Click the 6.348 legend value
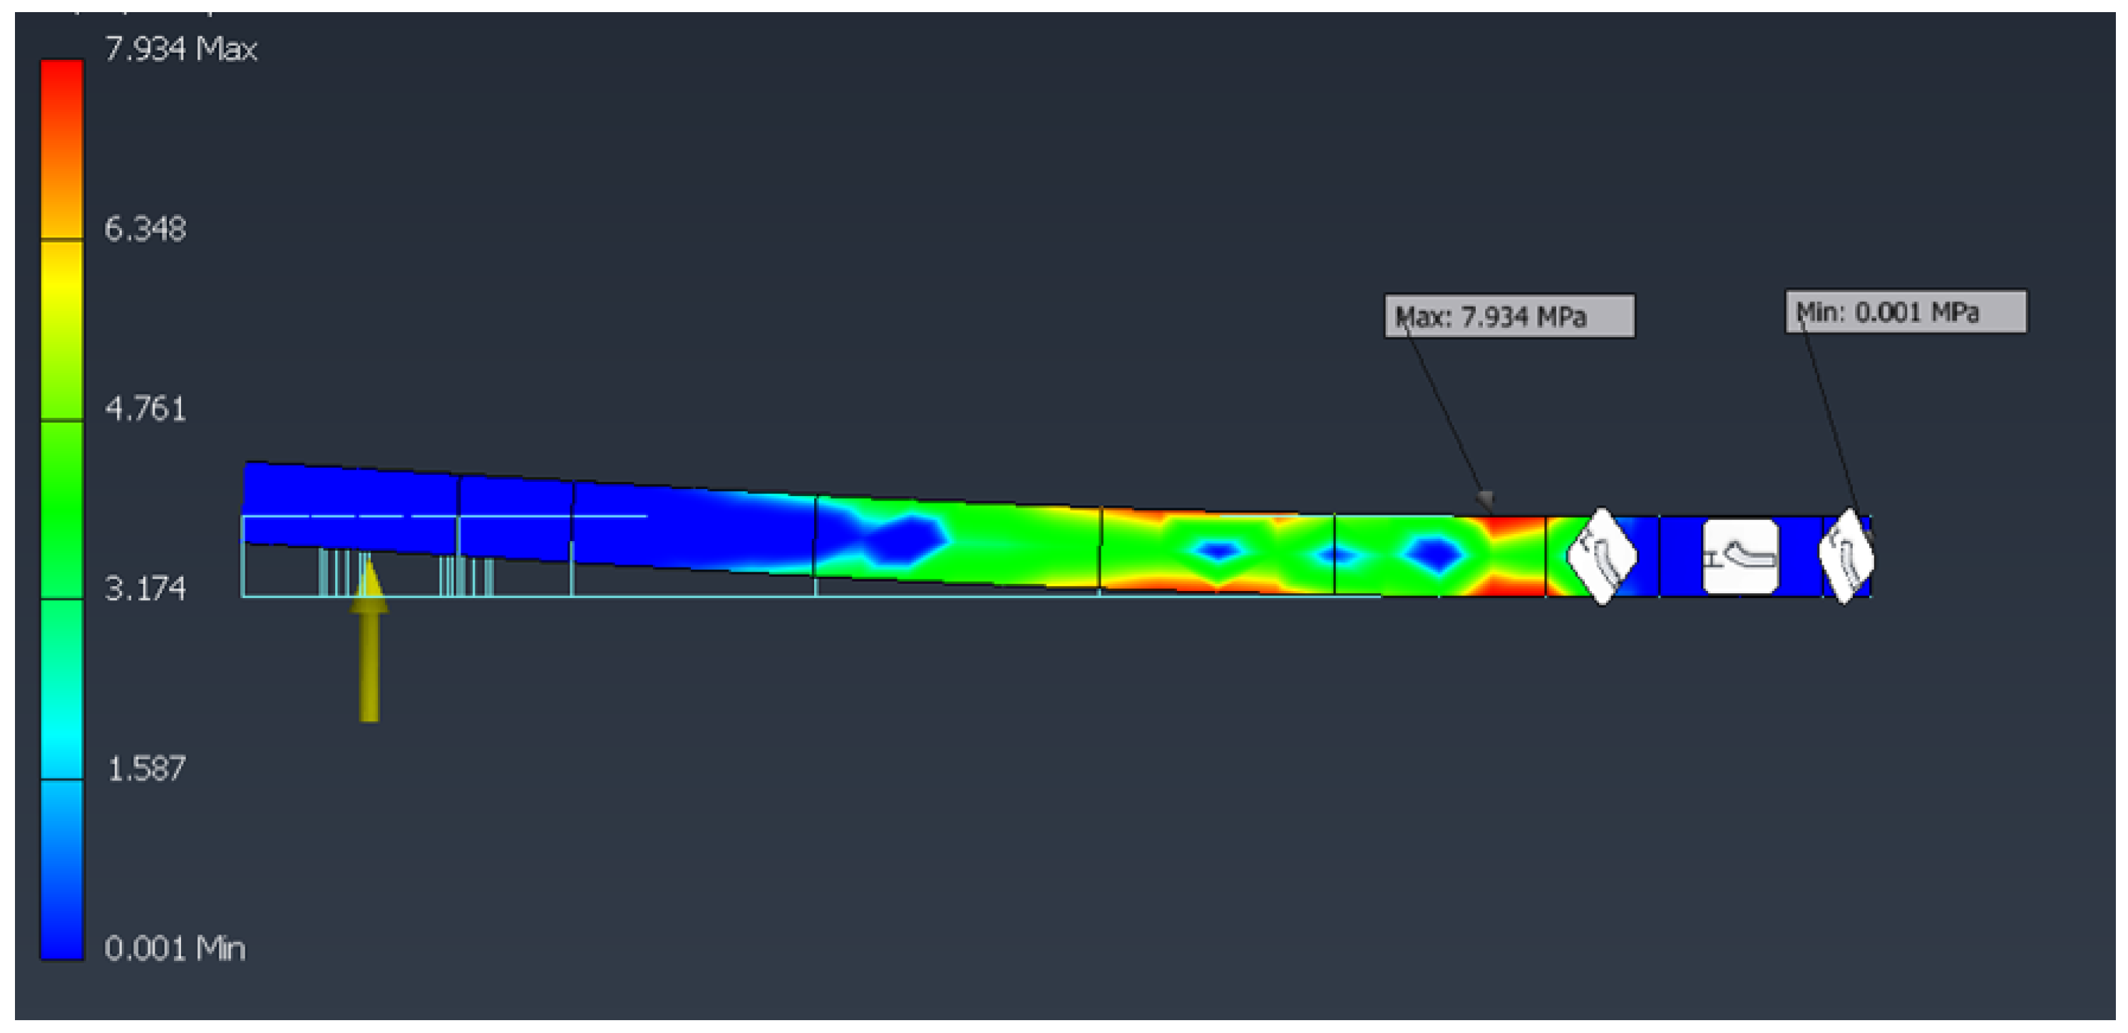Image resolution: width=2128 pixels, height=1033 pixels. (145, 229)
